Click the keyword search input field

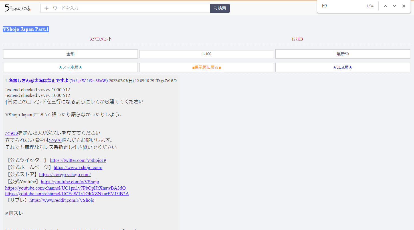125,8
